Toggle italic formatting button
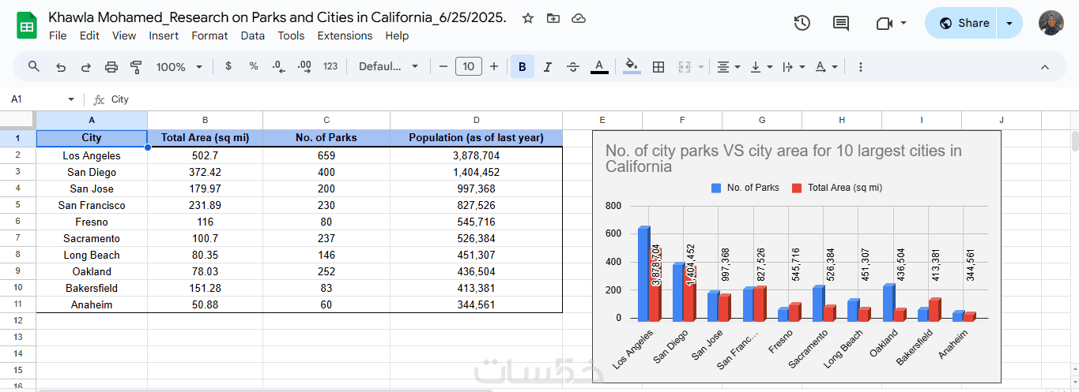The height and width of the screenshot is (392, 1079). point(547,67)
